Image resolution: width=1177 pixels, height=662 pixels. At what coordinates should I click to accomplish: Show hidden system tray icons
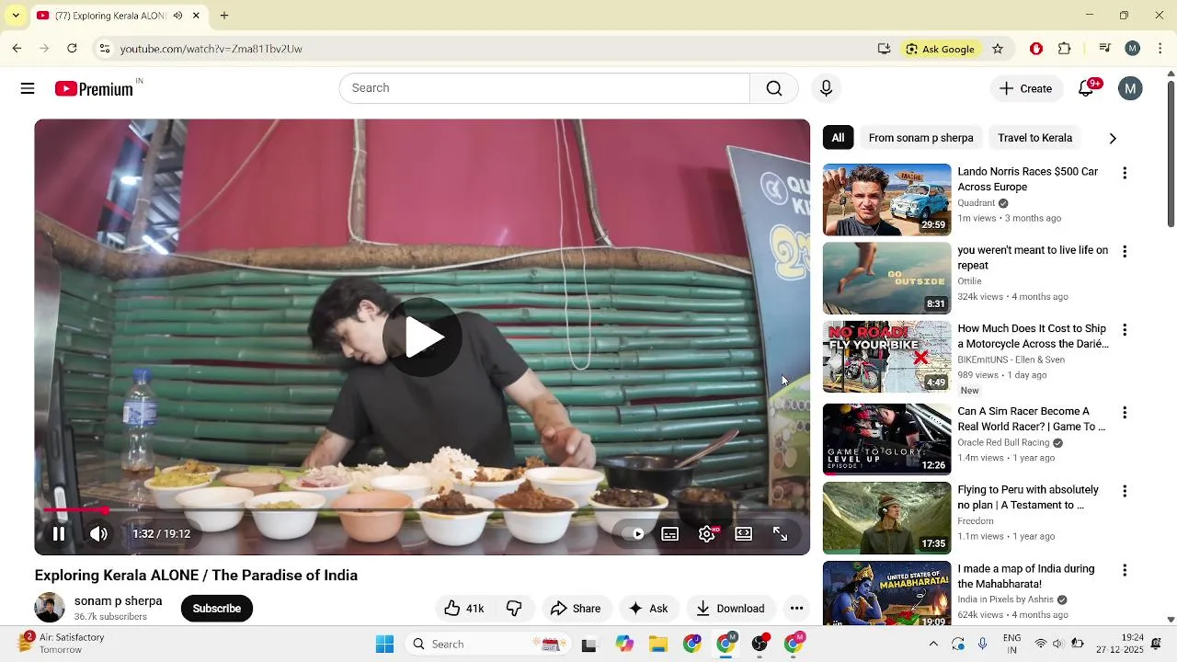point(933,644)
